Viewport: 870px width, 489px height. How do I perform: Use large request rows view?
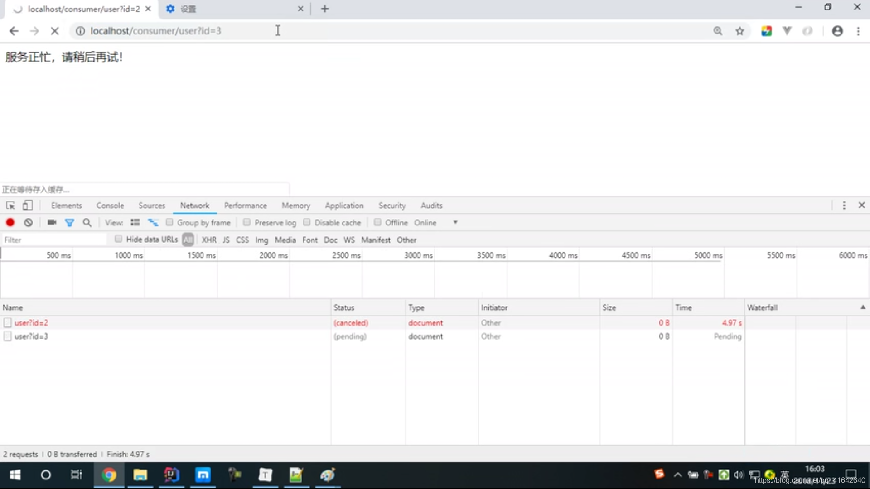[x=135, y=222]
